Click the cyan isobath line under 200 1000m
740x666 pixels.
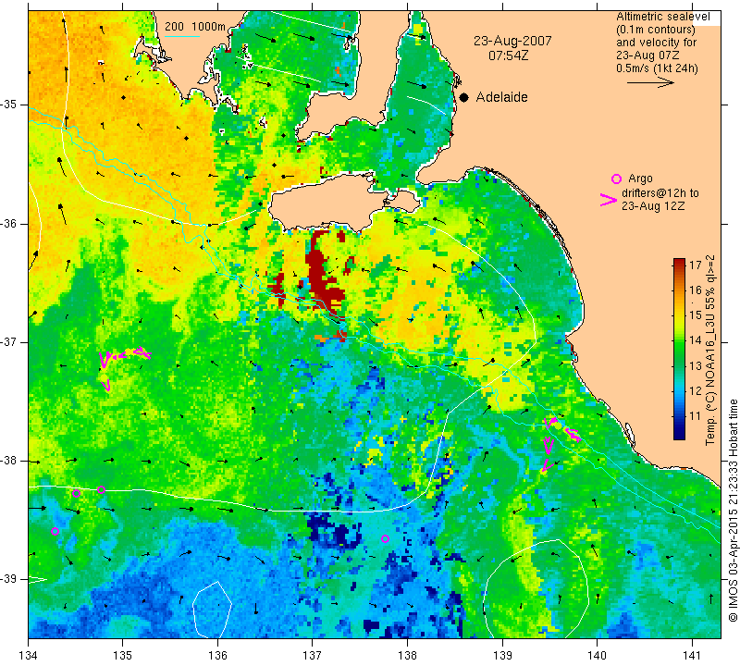pos(182,36)
